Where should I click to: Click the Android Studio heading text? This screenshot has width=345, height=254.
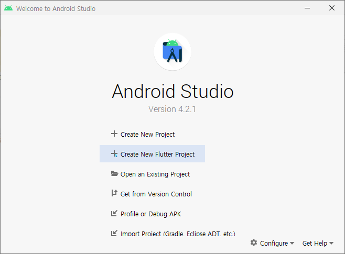[172, 91]
